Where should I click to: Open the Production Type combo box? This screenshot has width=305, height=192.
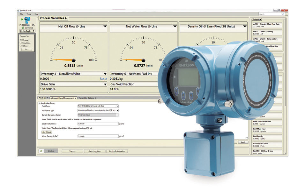coord(98,110)
